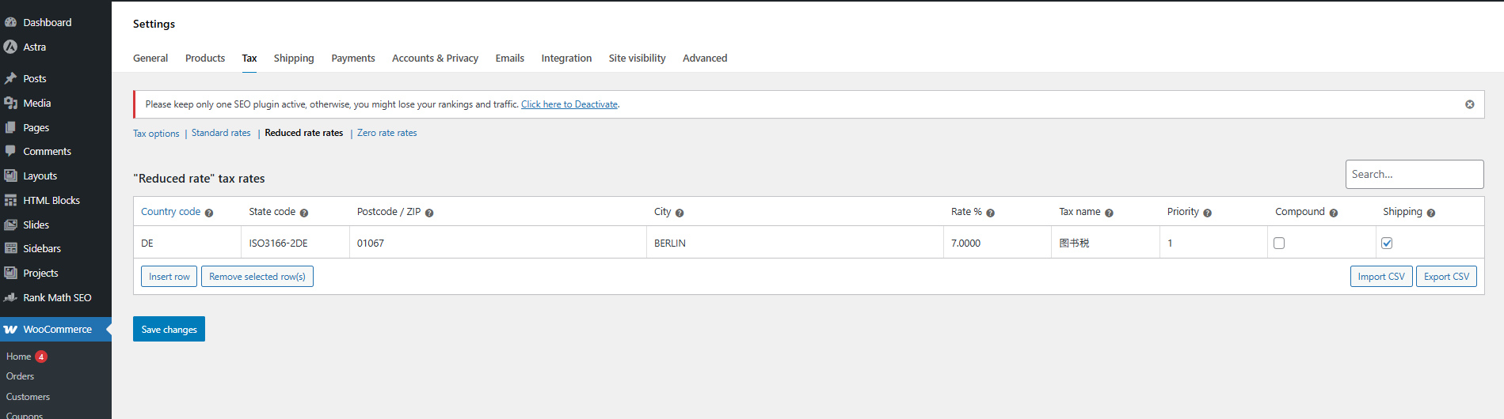
Task: Click help icon beside State code
Action: [x=304, y=213]
